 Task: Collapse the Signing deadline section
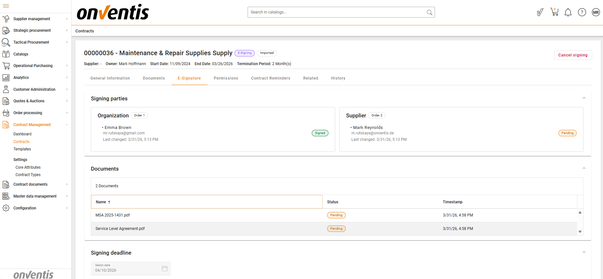(584, 252)
